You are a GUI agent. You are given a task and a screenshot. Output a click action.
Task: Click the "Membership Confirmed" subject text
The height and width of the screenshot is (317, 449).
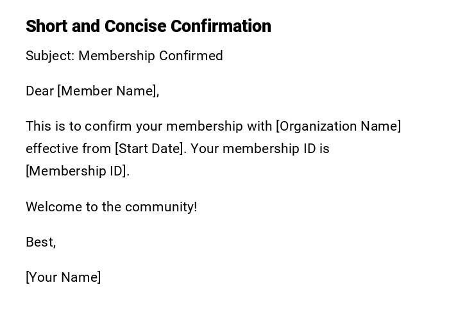(151, 56)
